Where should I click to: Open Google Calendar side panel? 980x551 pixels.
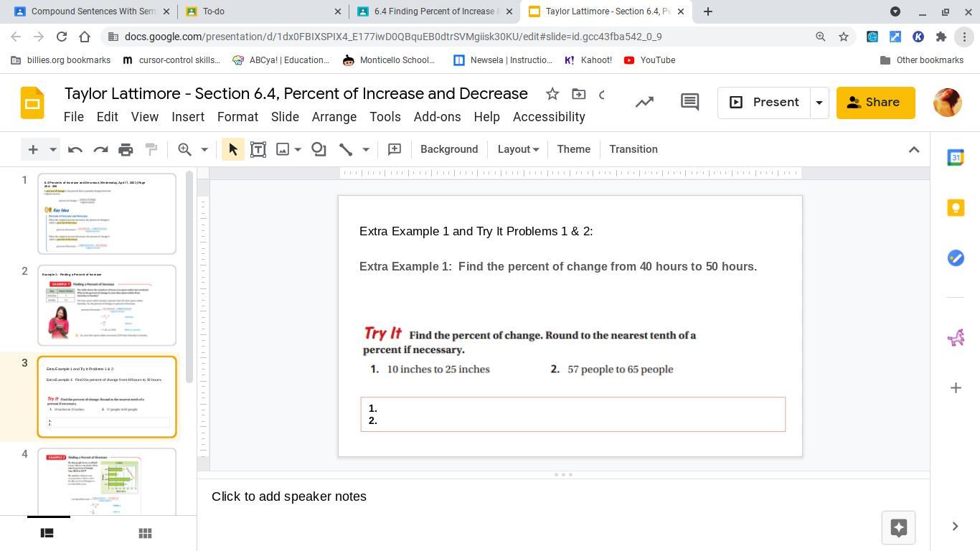coord(956,158)
